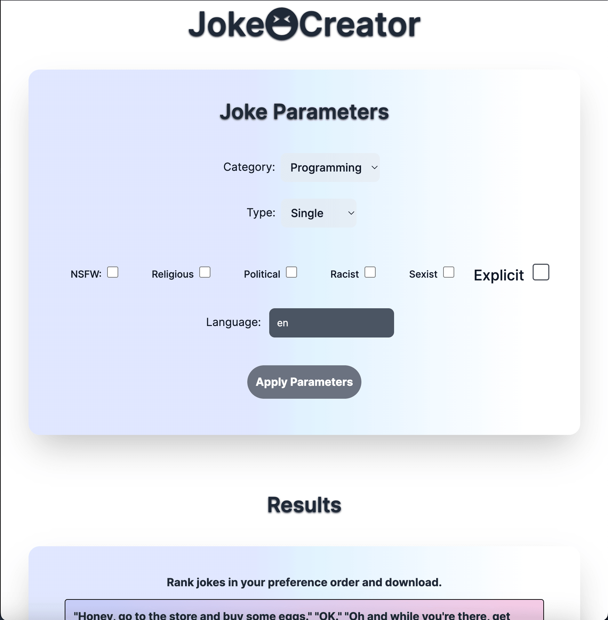Tick the Racist checkbox
This screenshot has width=608, height=620.
370,272
